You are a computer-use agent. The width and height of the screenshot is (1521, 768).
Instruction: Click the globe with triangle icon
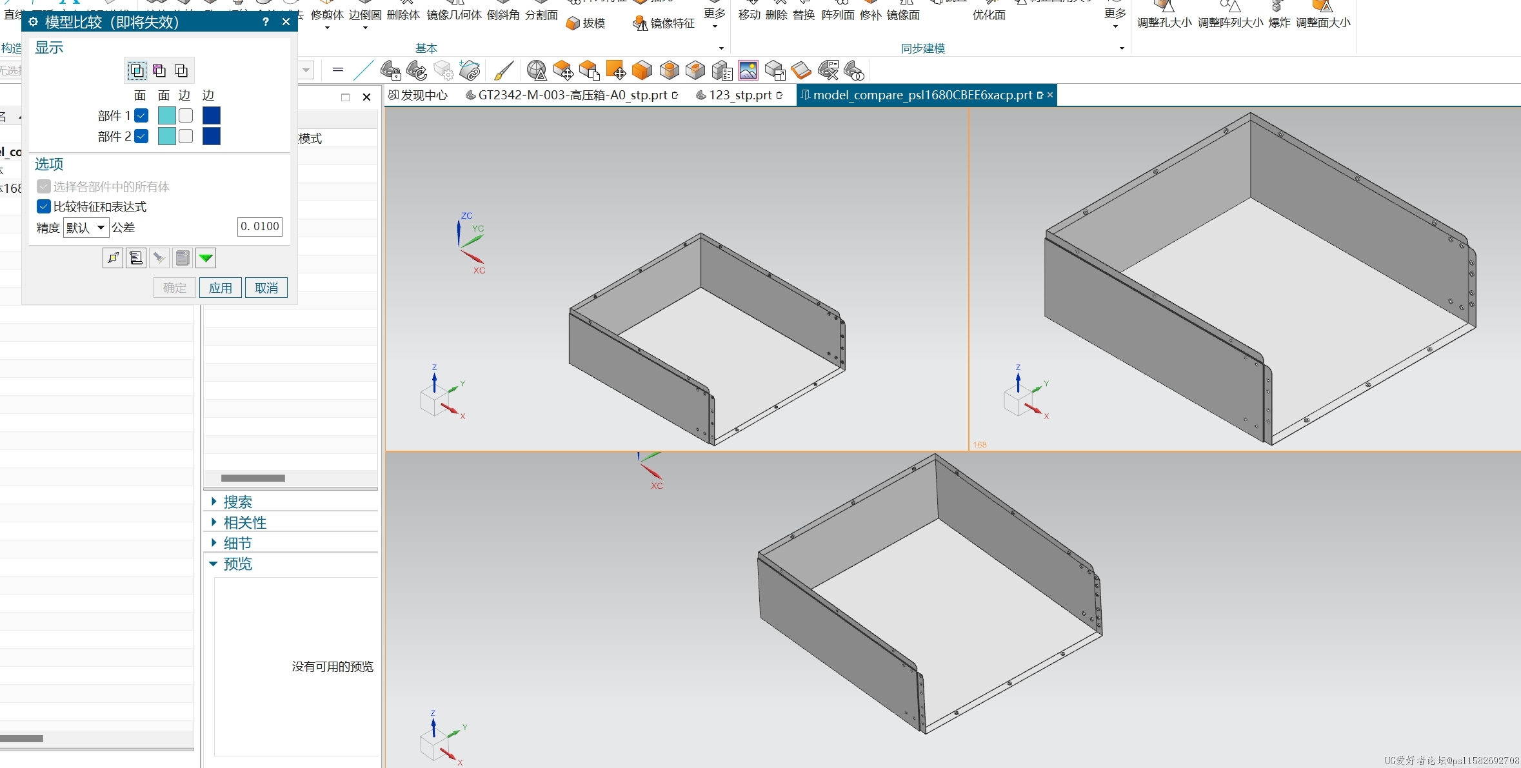[x=537, y=70]
